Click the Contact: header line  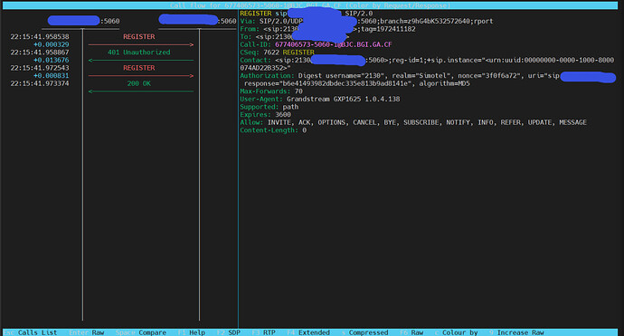[427, 60]
